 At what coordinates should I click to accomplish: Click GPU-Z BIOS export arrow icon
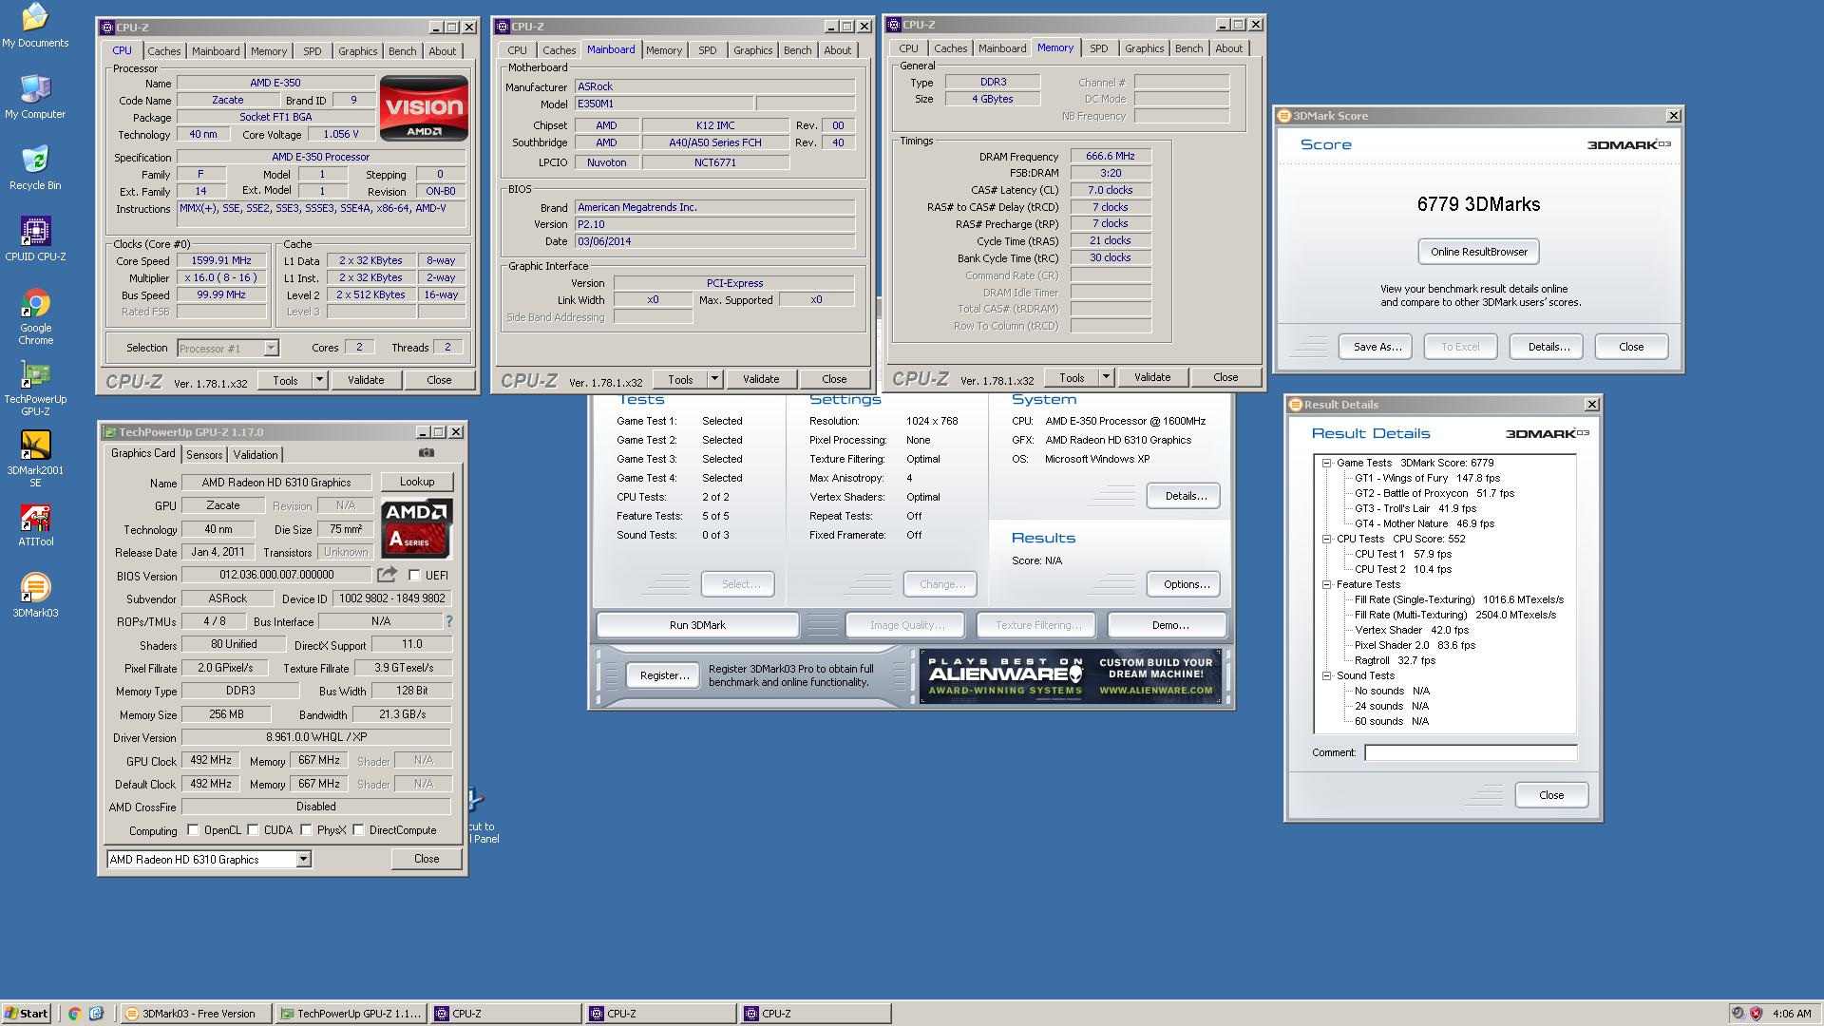(387, 575)
